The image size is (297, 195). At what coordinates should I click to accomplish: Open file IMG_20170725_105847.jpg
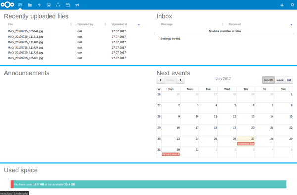tap(25, 31)
